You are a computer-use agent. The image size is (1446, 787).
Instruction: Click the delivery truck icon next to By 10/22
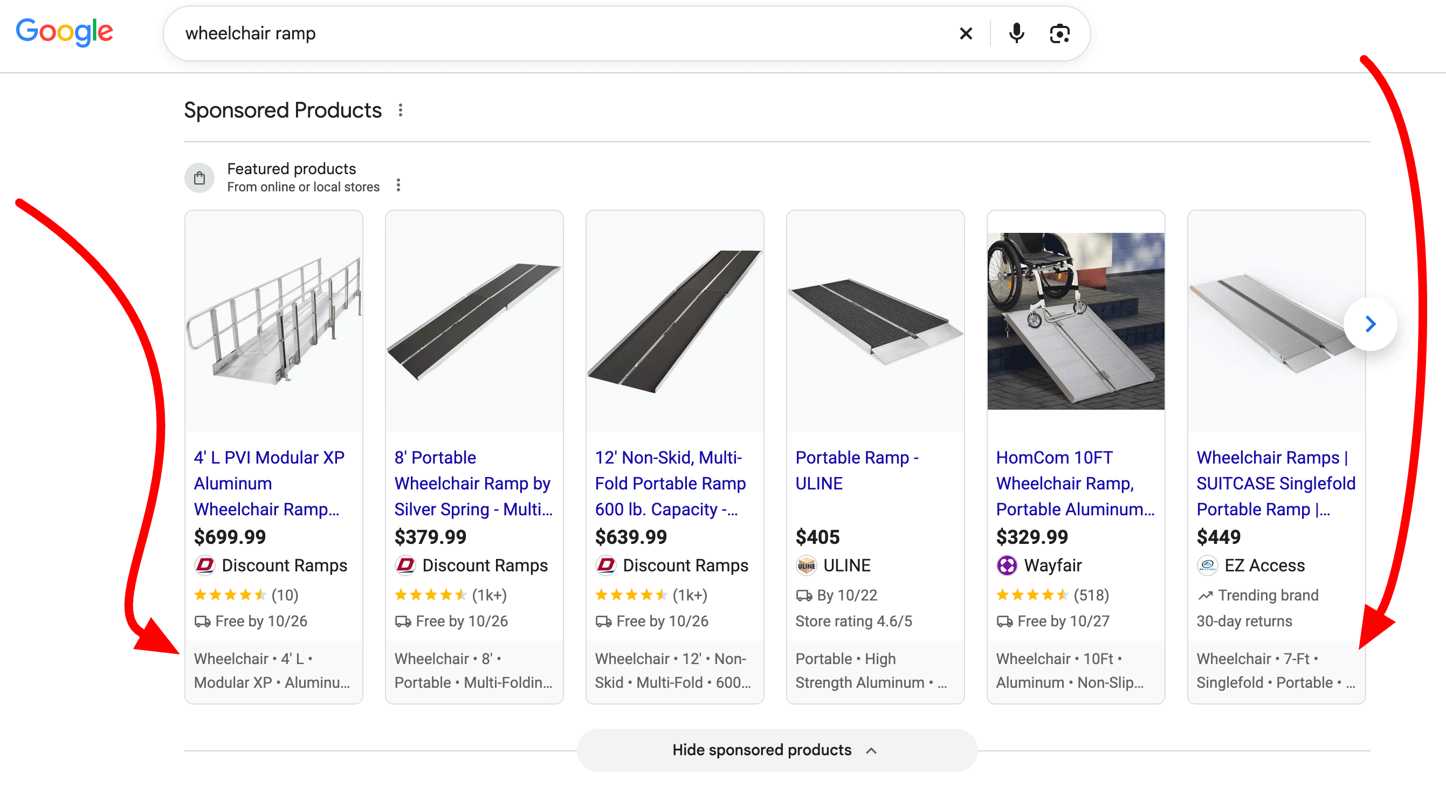(804, 596)
